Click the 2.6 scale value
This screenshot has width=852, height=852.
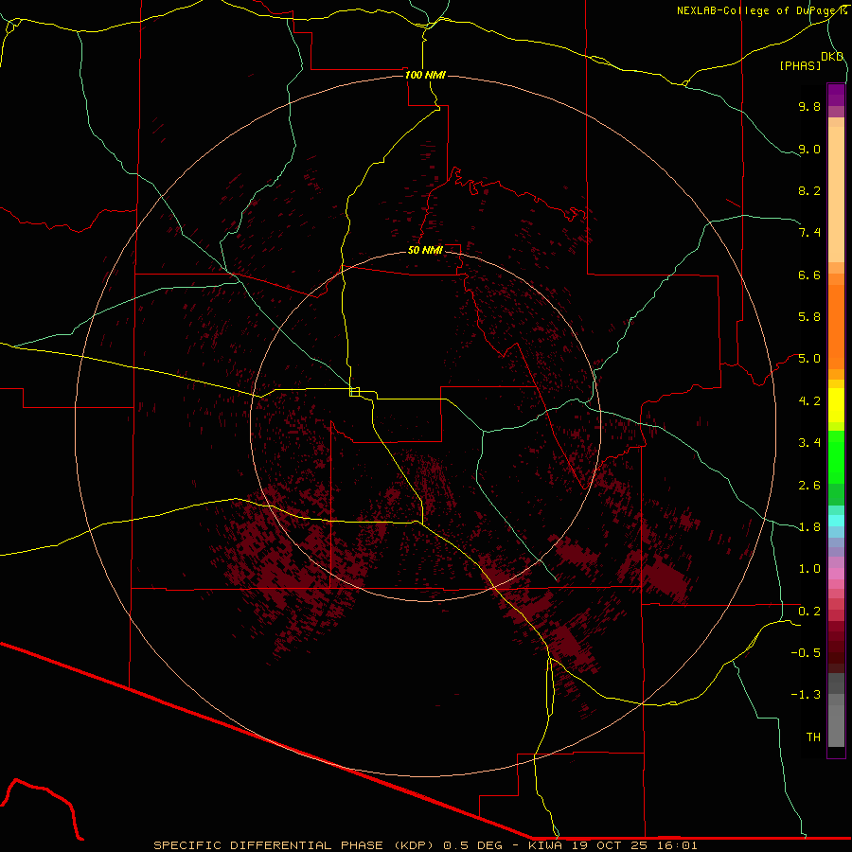pos(809,486)
